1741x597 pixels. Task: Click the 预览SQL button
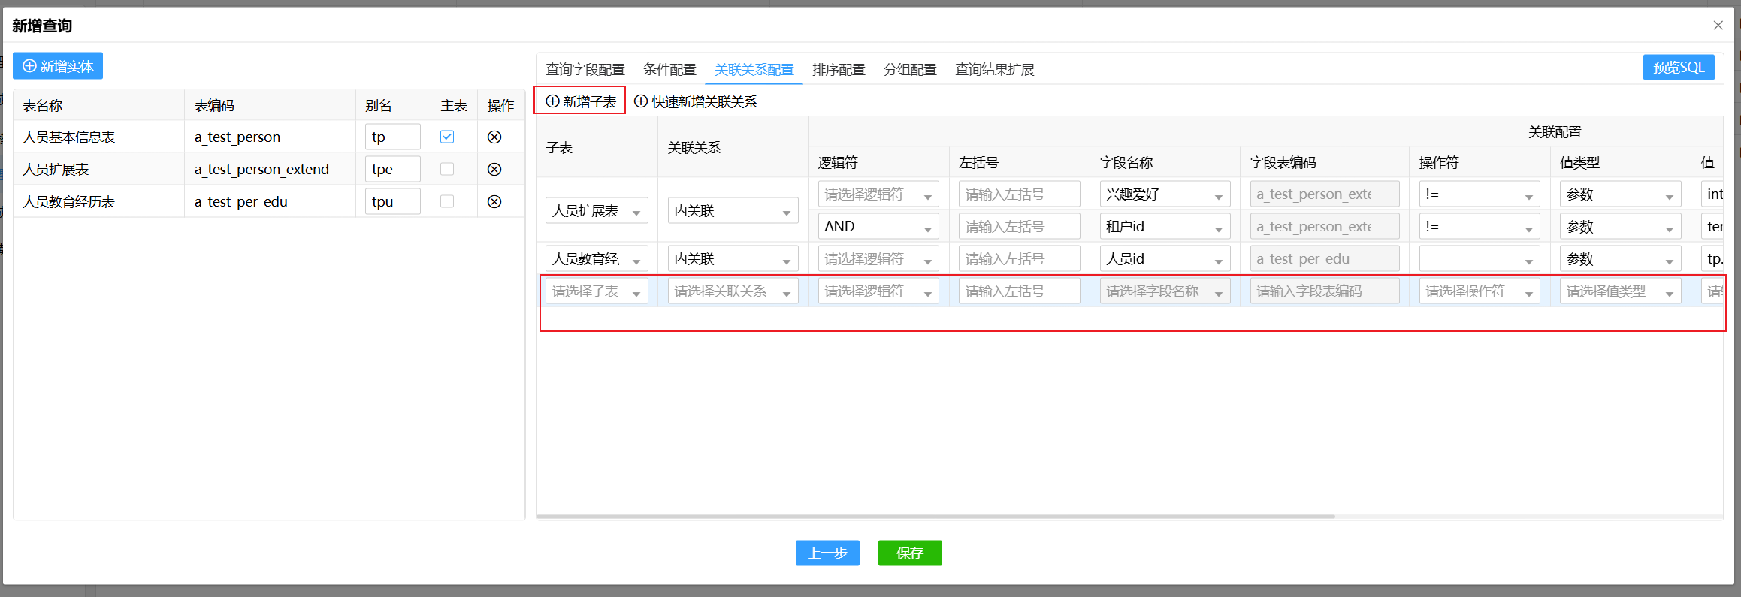[x=1678, y=68]
